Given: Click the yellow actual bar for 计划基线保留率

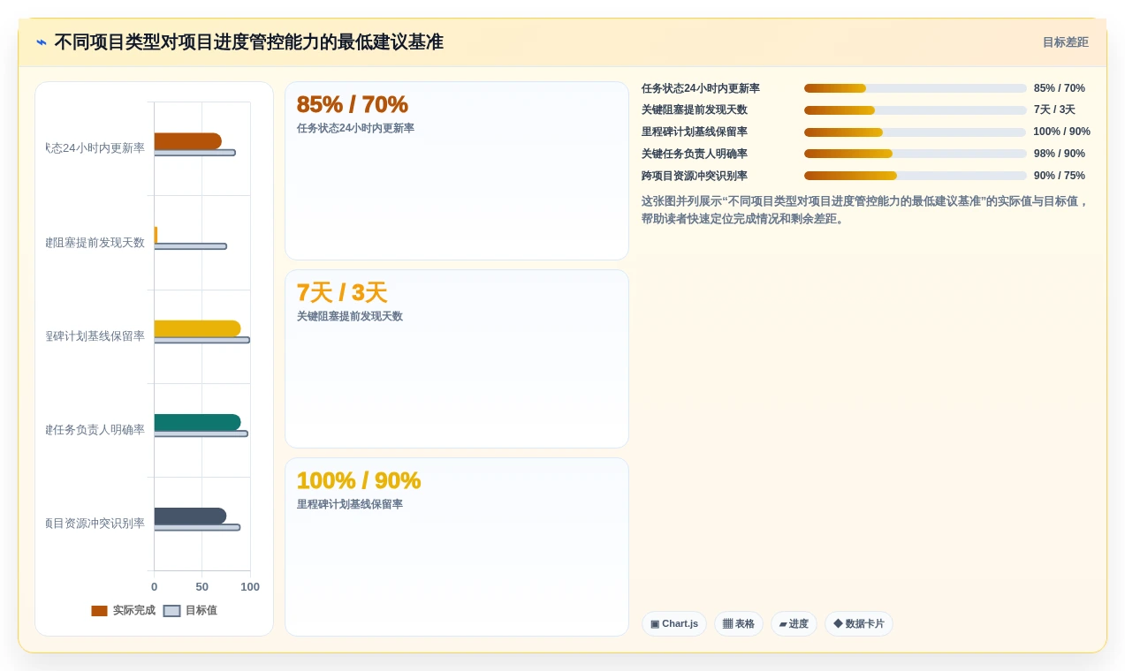Looking at the screenshot, I should [197, 328].
